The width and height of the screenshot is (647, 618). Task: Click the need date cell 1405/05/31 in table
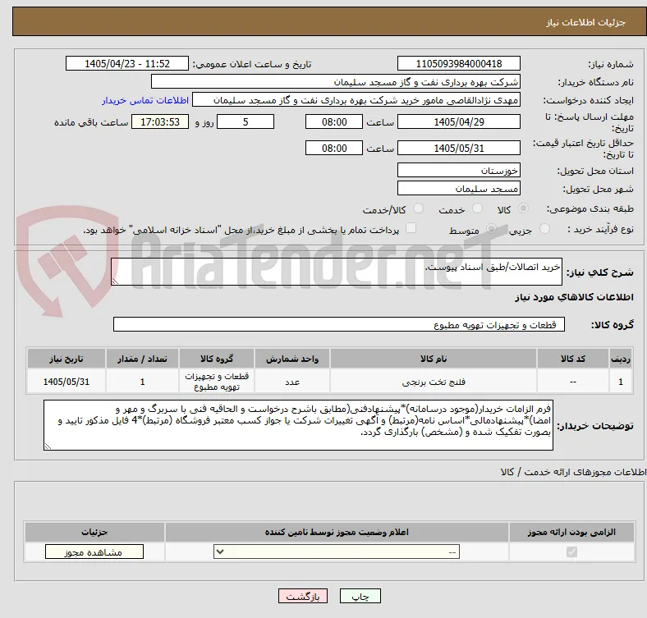click(x=67, y=382)
